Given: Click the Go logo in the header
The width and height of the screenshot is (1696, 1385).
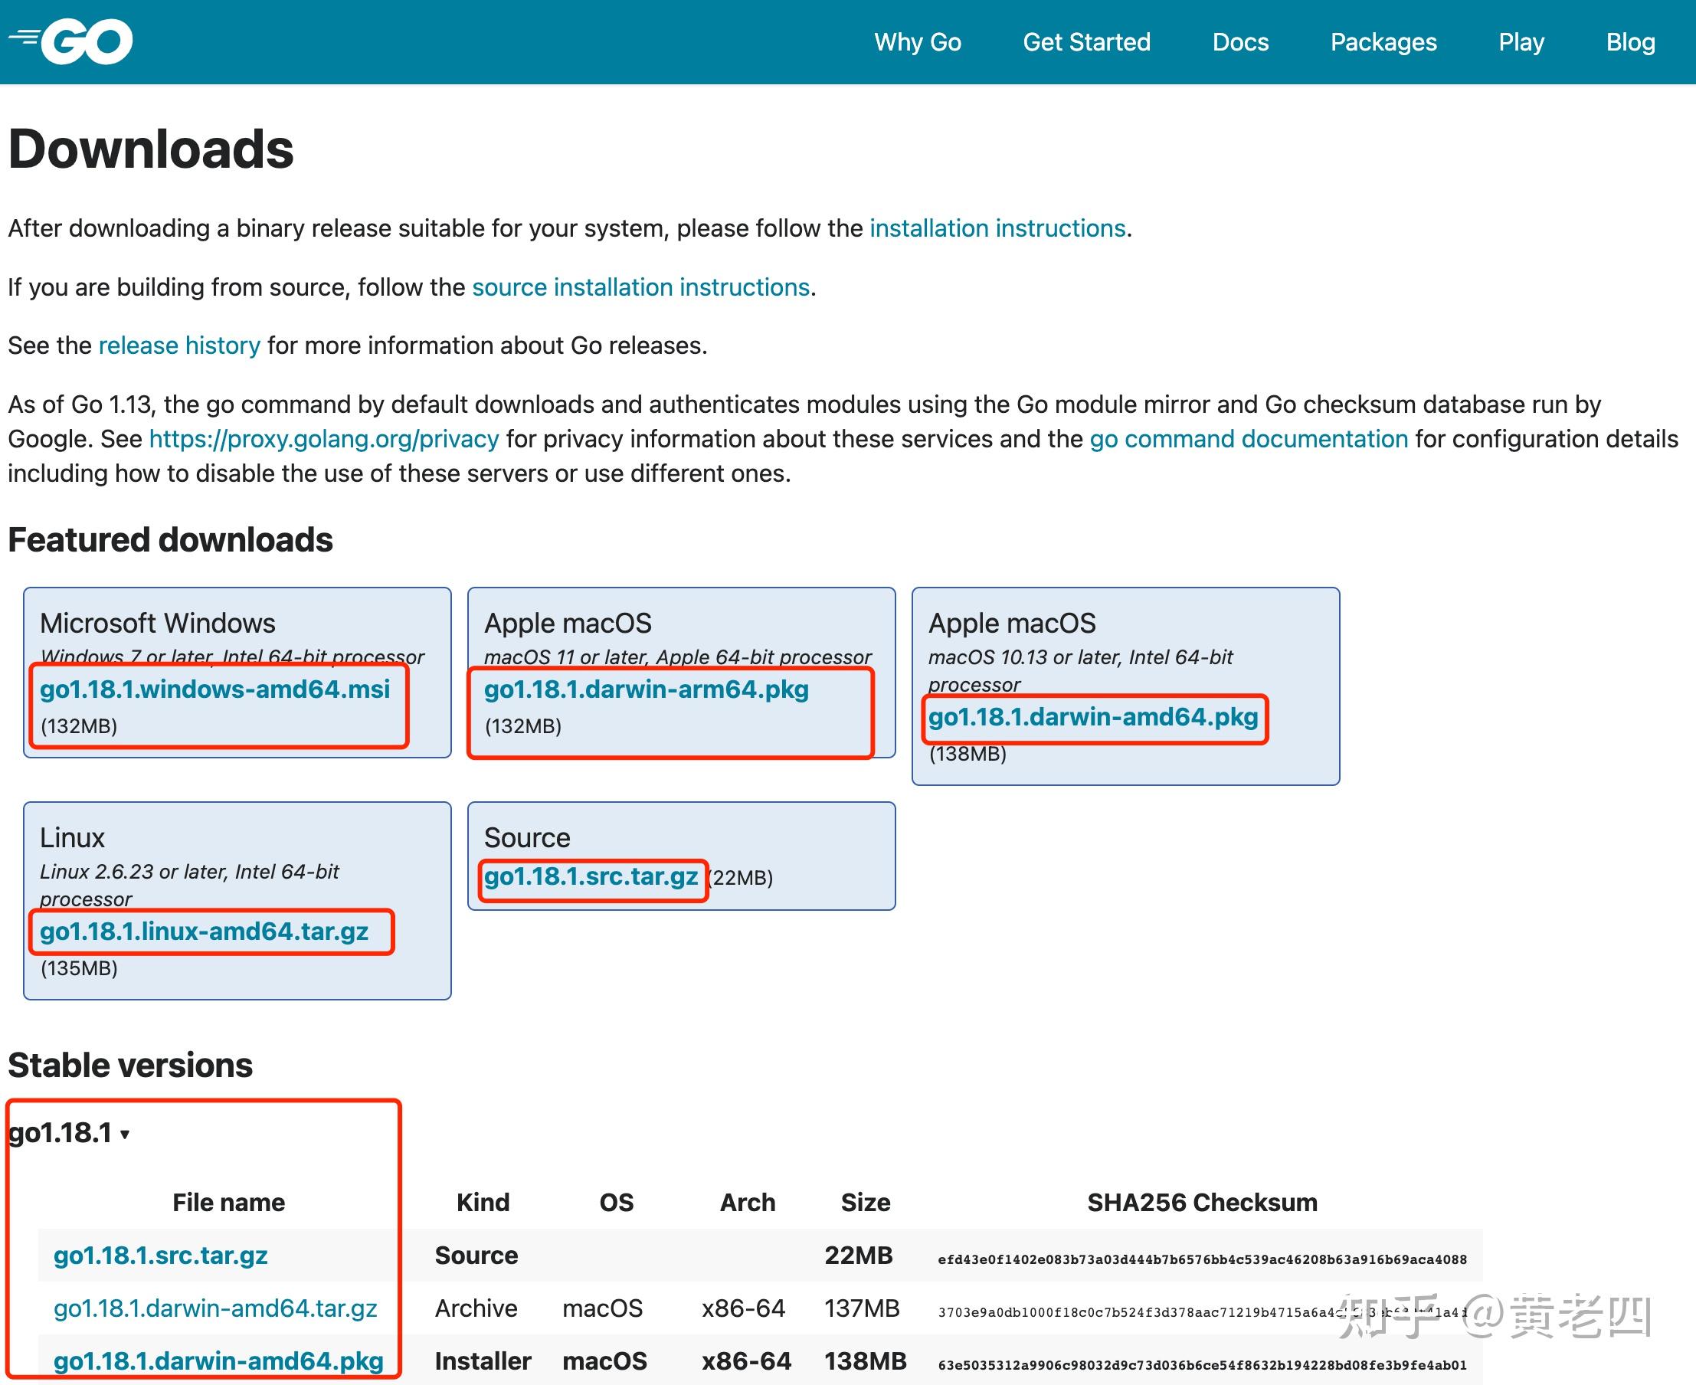Looking at the screenshot, I should click(x=71, y=41).
